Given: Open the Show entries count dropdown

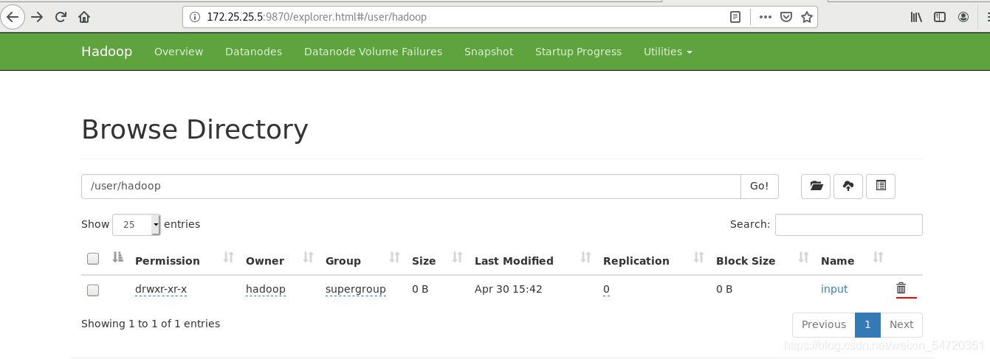Looking at the screenshot, I should pyautogui.click(x=136, y=224).
